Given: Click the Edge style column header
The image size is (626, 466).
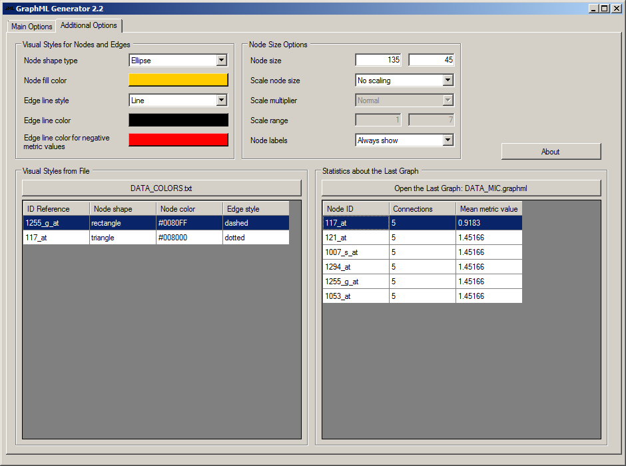Looking at the screenshot, I should (x=256, y=208).
